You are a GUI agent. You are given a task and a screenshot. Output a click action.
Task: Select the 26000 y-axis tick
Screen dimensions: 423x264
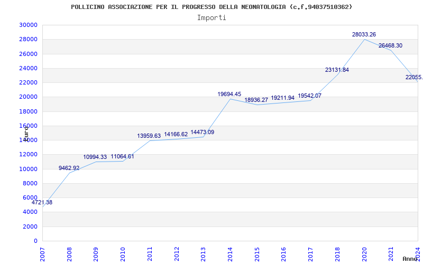28,54
